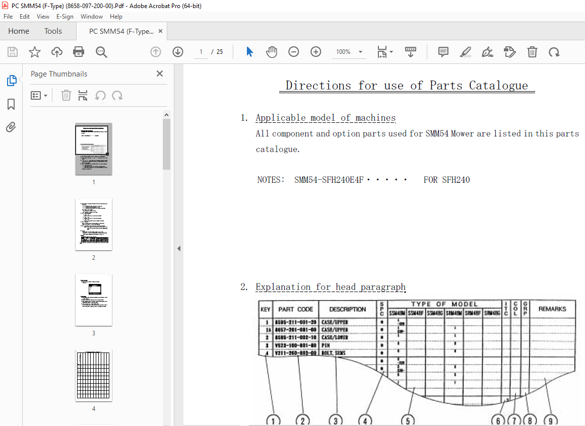Screen dimensions: 585x426
Task: Zoom out with the minus button
Action: pos(294,52)
